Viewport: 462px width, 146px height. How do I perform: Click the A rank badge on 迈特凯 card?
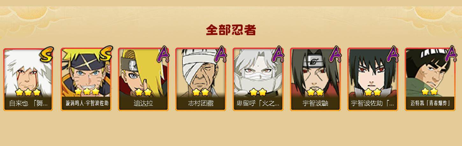coord(450,54)
